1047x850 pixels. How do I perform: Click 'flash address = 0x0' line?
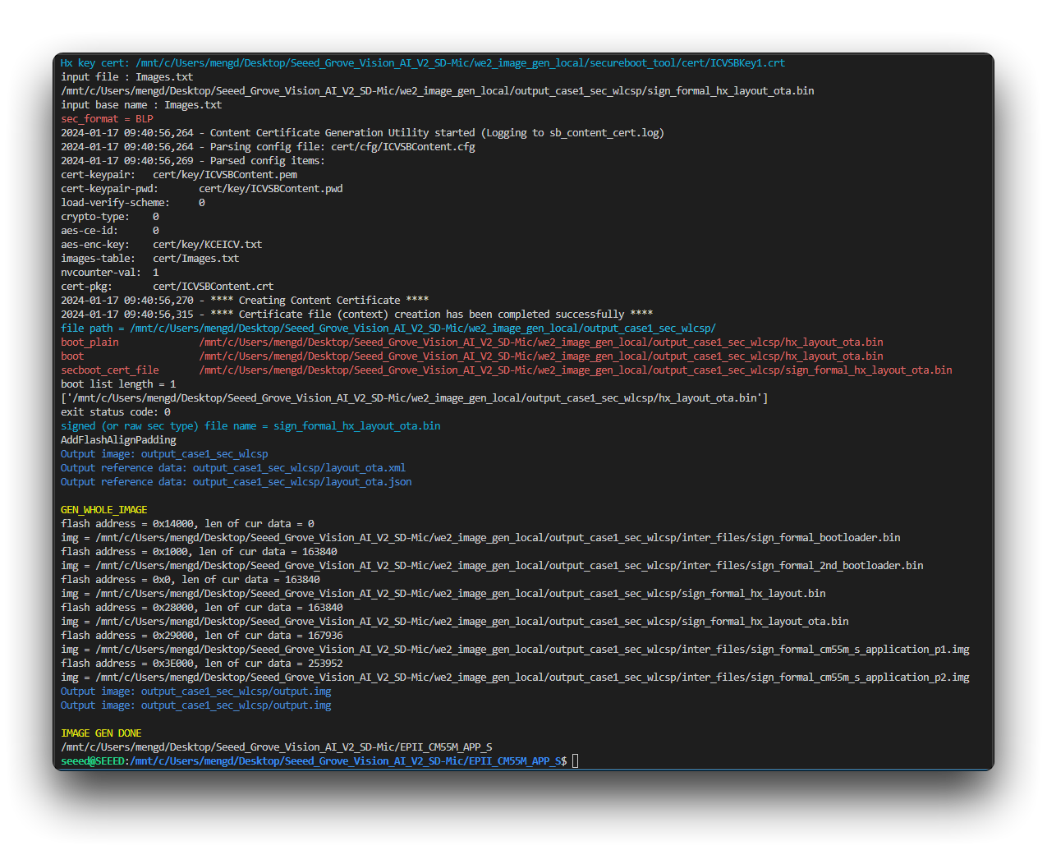pyautogui.click(x=191, y=580)
